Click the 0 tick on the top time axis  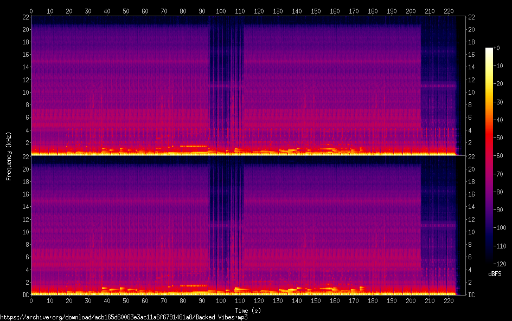[x=31, y=11]
